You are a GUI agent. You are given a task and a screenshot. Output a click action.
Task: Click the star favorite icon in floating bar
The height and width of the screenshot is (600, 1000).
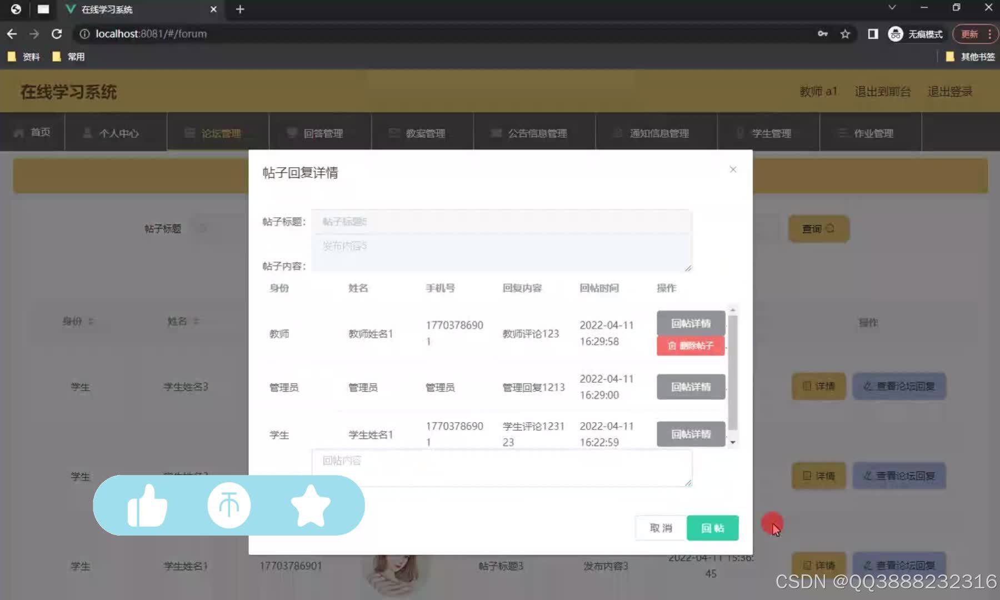pos(311,505)
